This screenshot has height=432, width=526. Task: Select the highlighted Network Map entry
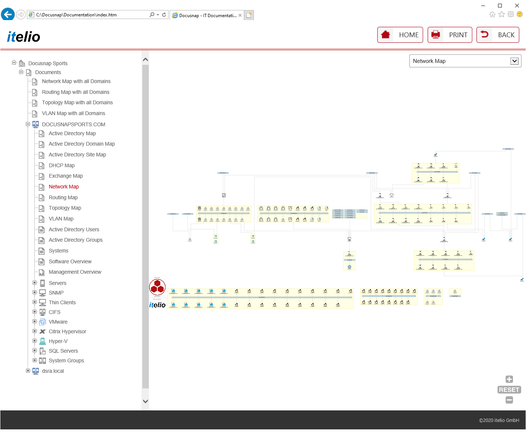point(64,187)
